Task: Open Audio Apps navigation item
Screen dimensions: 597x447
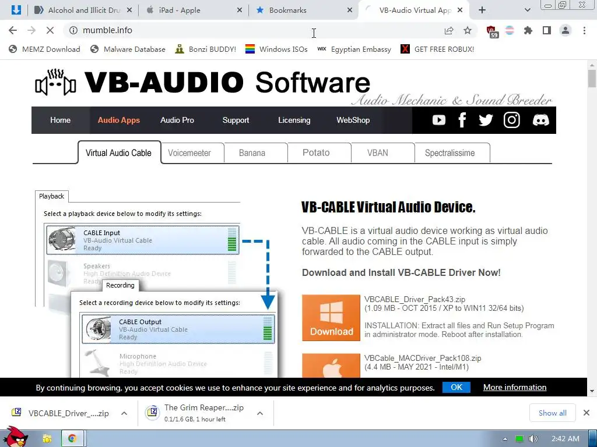Action: (x=119, y=120)
